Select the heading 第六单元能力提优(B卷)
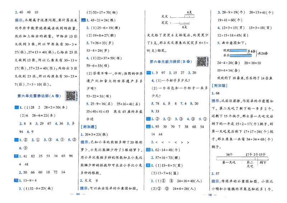 [171, 62]
